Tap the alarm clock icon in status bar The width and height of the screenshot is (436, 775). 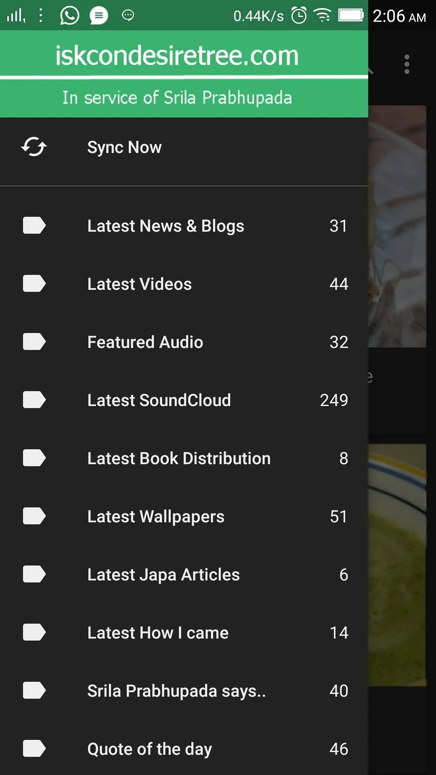[299, 16]
